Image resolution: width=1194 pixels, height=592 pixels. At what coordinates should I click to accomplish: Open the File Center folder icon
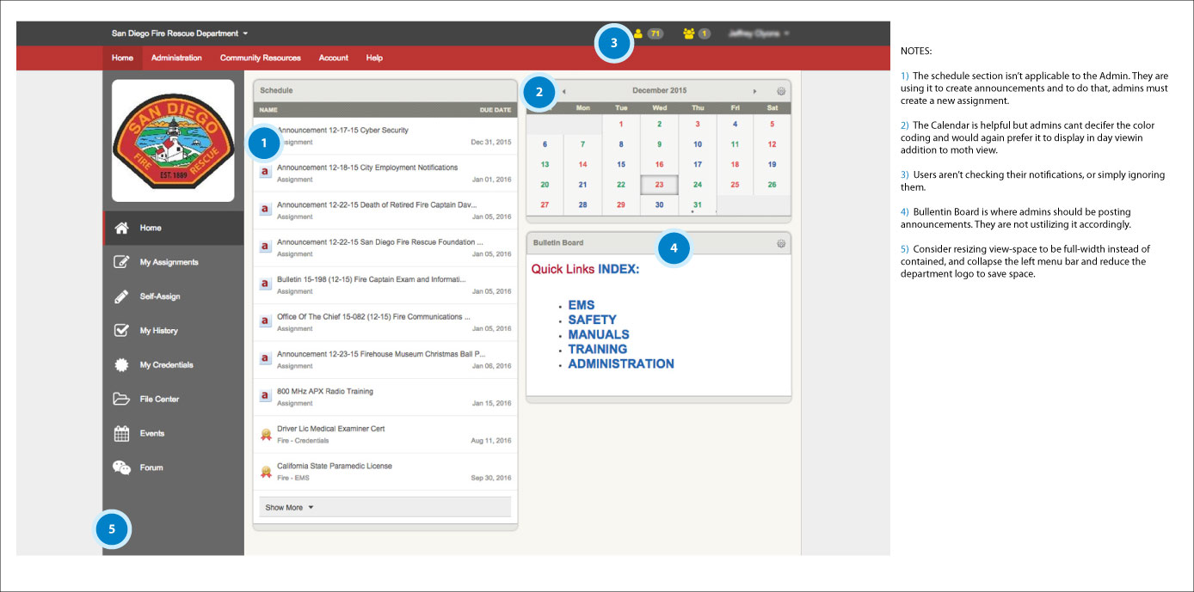click(122, 400)
